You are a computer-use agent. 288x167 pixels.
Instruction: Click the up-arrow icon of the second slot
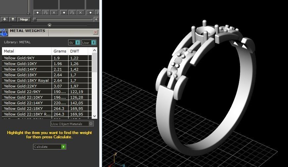[x=64, y=13]
